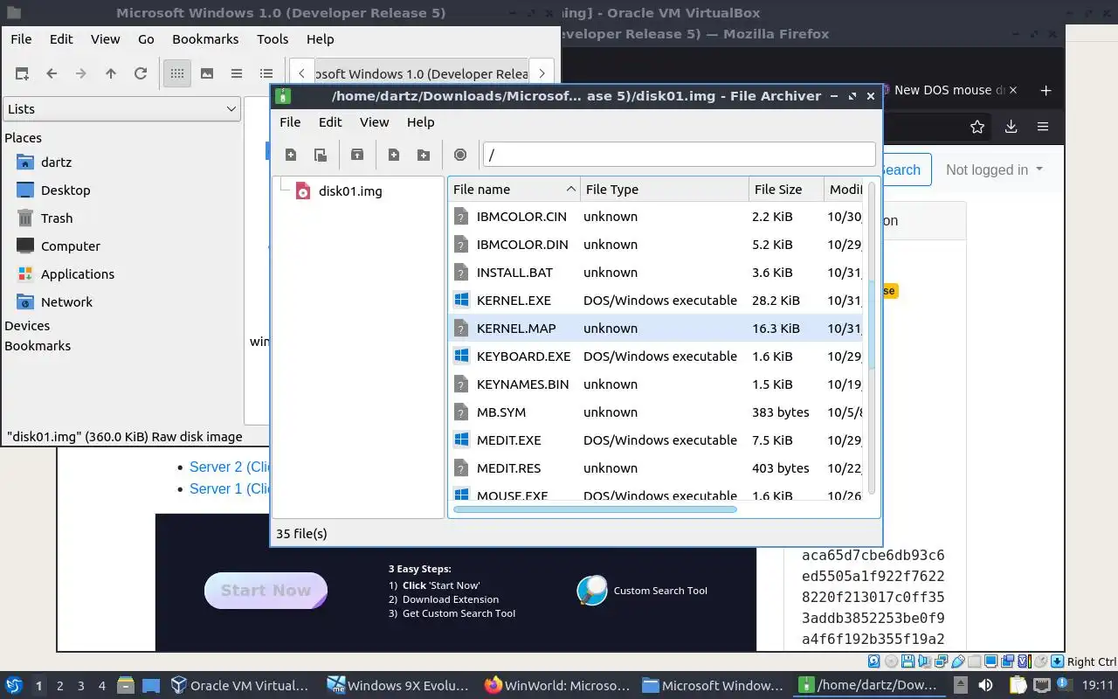Open Firefox downloads panel
The height and width of the screenshot is (699, 1118).
(1011, 127)
